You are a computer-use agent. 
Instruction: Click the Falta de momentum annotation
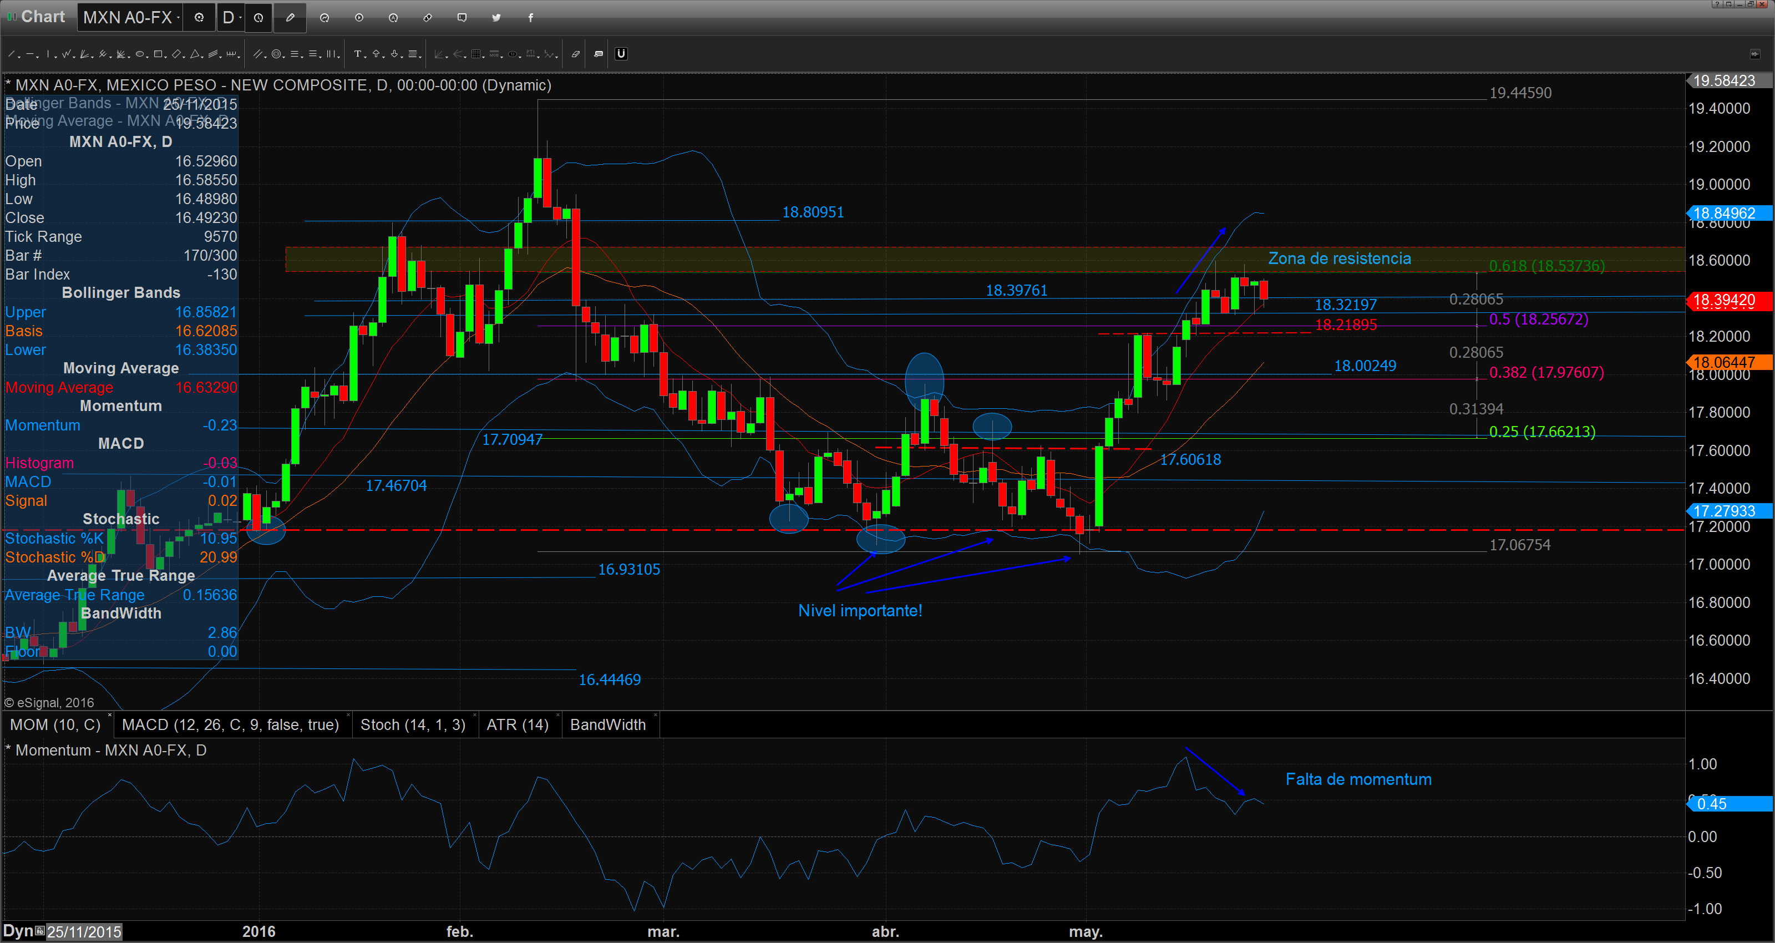[1358, 779]
